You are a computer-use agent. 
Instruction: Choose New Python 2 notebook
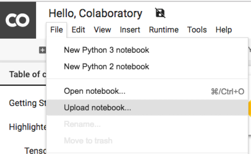click(147, 66)
